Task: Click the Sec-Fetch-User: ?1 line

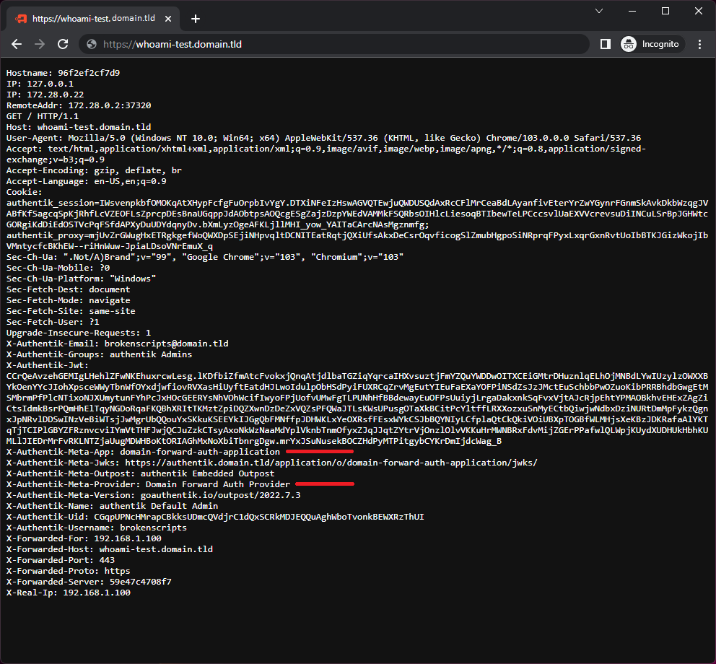Action: click(x=53, y=322)
